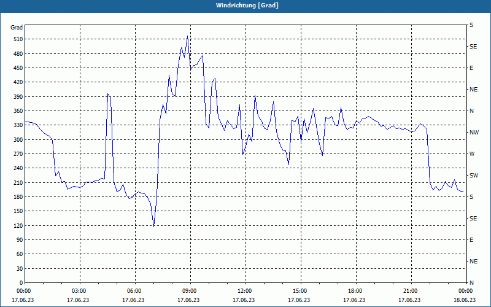Select the 06:00 time label
Screen dimensions: 491x307
(133, 291)
